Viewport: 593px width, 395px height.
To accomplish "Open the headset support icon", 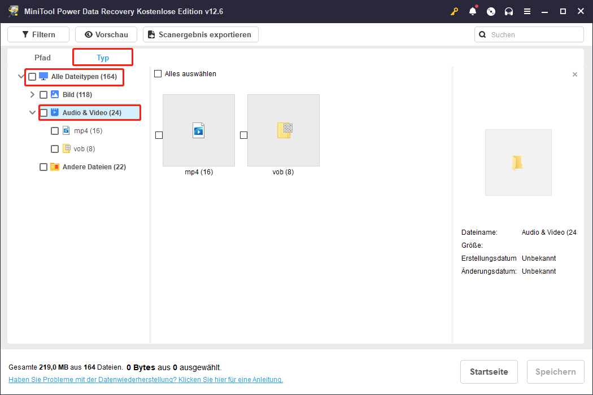I will (x=509, y=11).
